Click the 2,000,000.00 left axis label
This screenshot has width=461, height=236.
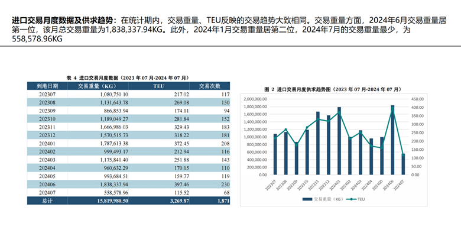tap(255, 99)
